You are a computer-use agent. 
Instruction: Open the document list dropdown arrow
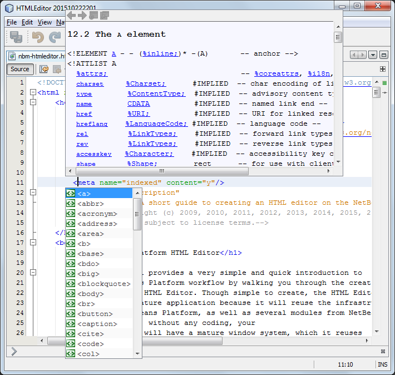pyautogui.click(x=373, y=55)
